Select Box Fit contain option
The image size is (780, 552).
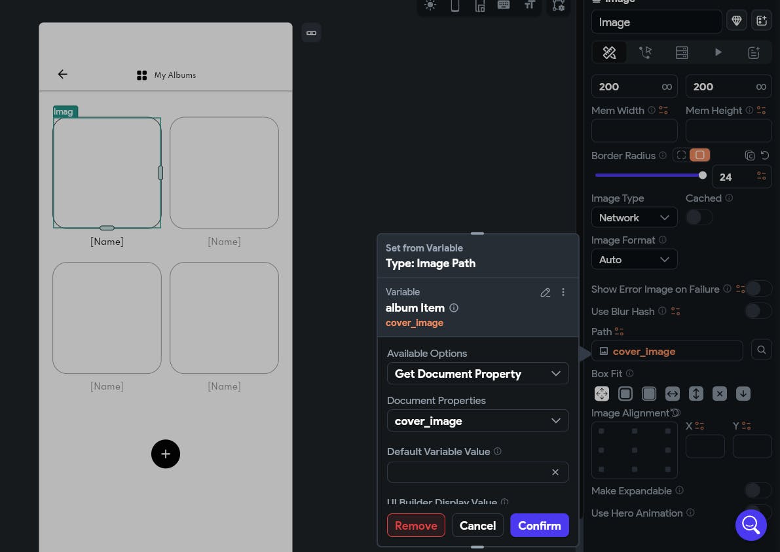(625, 394)
